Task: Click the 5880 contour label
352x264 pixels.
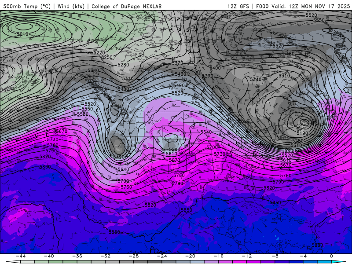Action: click(x=317, y=245)
